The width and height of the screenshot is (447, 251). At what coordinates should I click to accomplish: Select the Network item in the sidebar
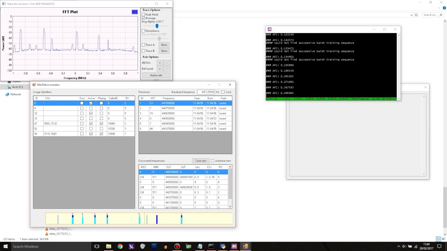15,94
